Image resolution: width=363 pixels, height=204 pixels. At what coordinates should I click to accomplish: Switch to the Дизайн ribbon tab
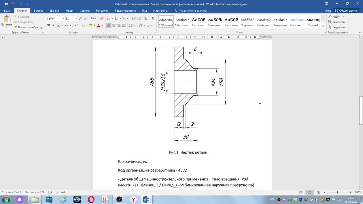click(x=54, y=11)
